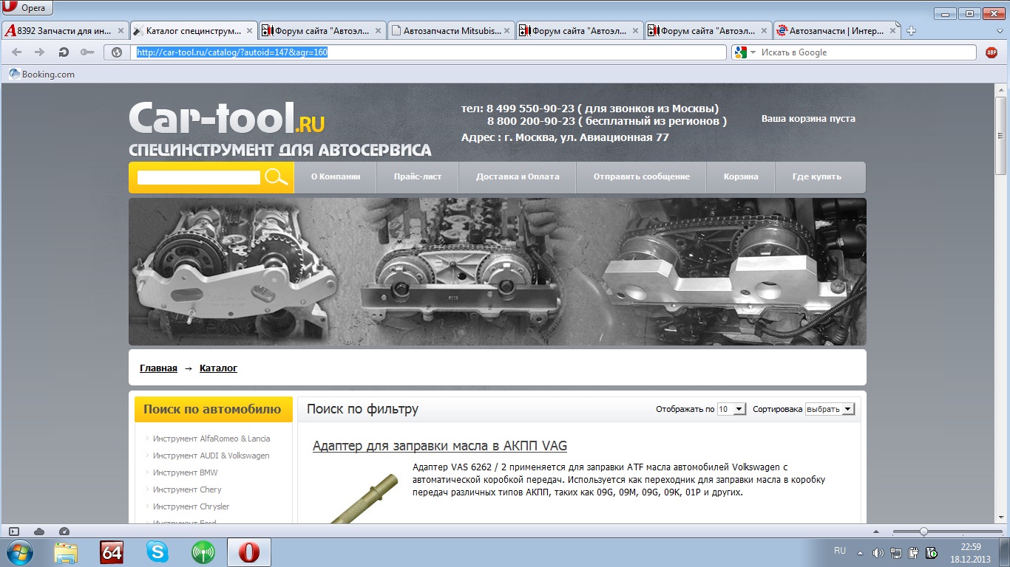
Task: Add a new tab with plus icon
Action: click(x=912, y=31)
